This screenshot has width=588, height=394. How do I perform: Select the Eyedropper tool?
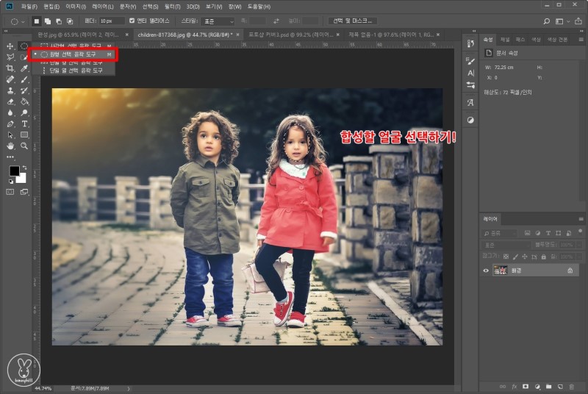pyautogui.click(x=24, y=68)
